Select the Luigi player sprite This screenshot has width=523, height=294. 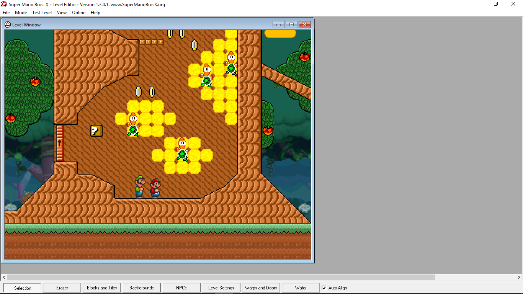(140, 187)
